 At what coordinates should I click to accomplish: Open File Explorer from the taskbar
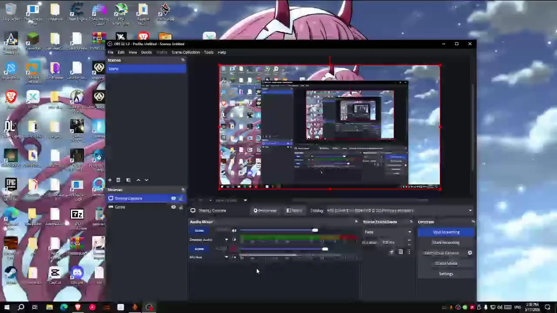[x=49, y=307]
